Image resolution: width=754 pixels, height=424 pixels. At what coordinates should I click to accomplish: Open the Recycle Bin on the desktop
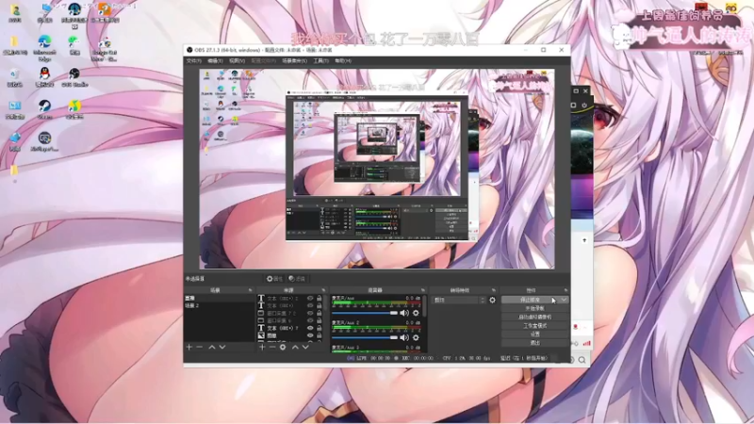15,77
